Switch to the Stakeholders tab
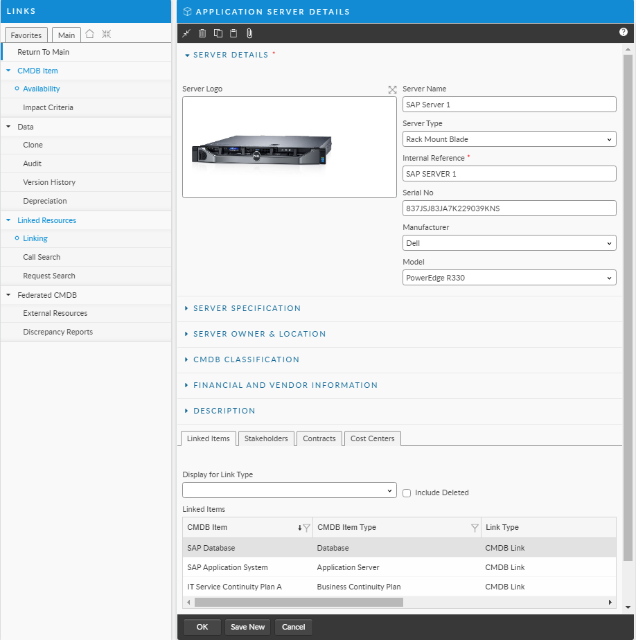636x640 pixels. point(266,438)
